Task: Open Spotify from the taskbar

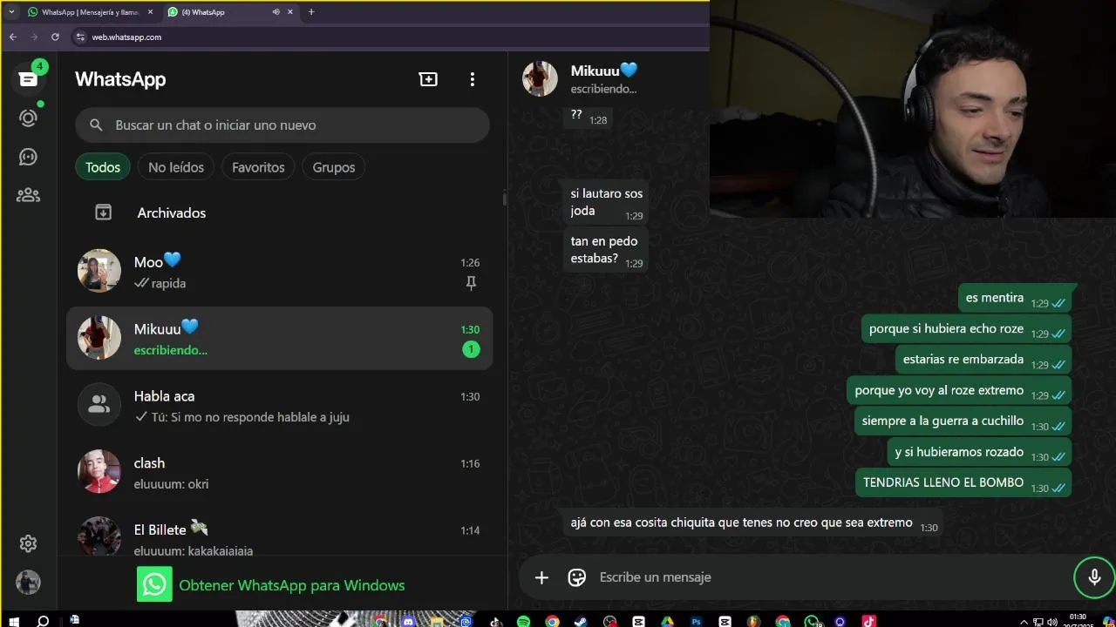Action: (x=523, y=622)
